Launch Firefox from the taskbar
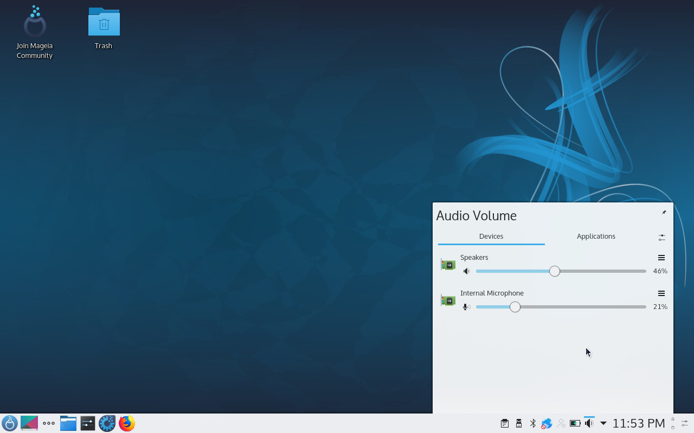This screenshot has height=433, width=694. [x=126, y=423]
